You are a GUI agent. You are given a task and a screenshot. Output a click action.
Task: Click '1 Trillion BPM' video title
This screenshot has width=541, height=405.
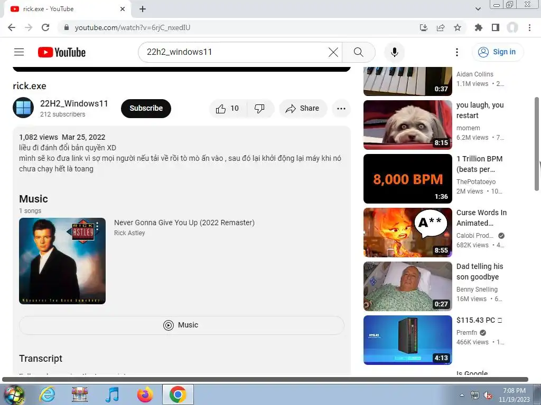click(x=480, y=164)
